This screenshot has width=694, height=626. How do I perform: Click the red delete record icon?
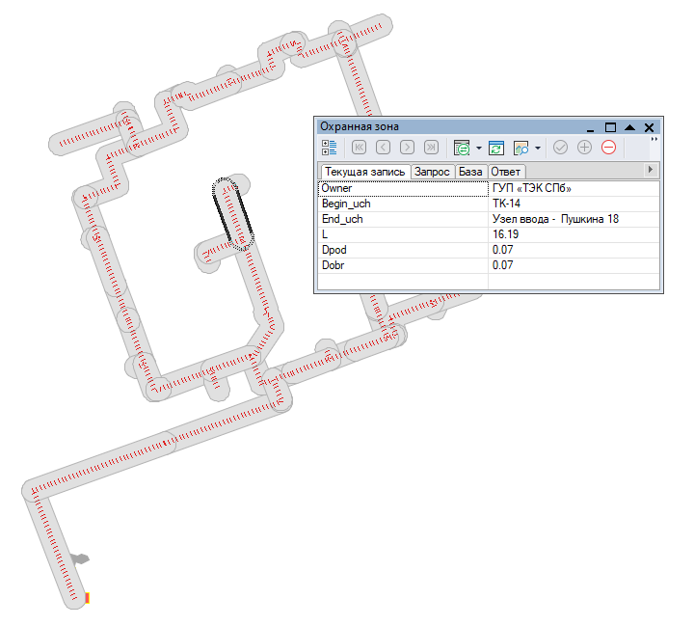(608, 148)
